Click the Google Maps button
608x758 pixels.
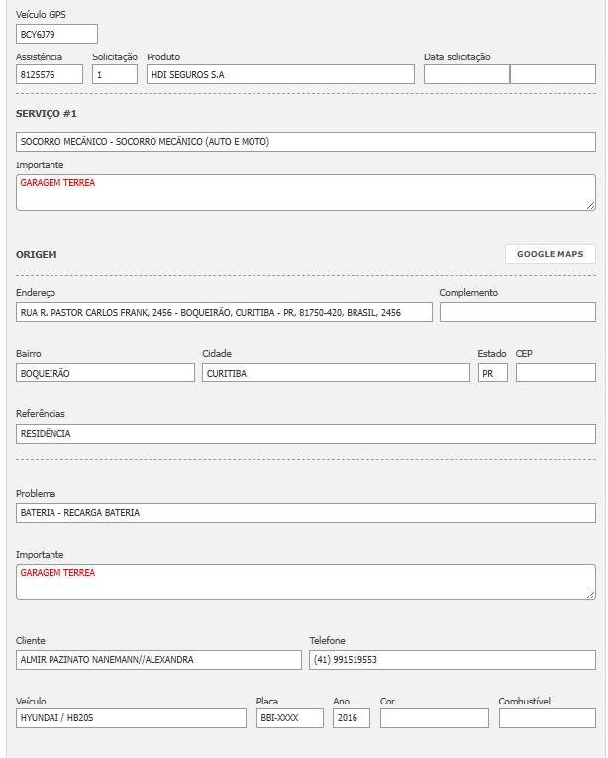coord(551,254)
